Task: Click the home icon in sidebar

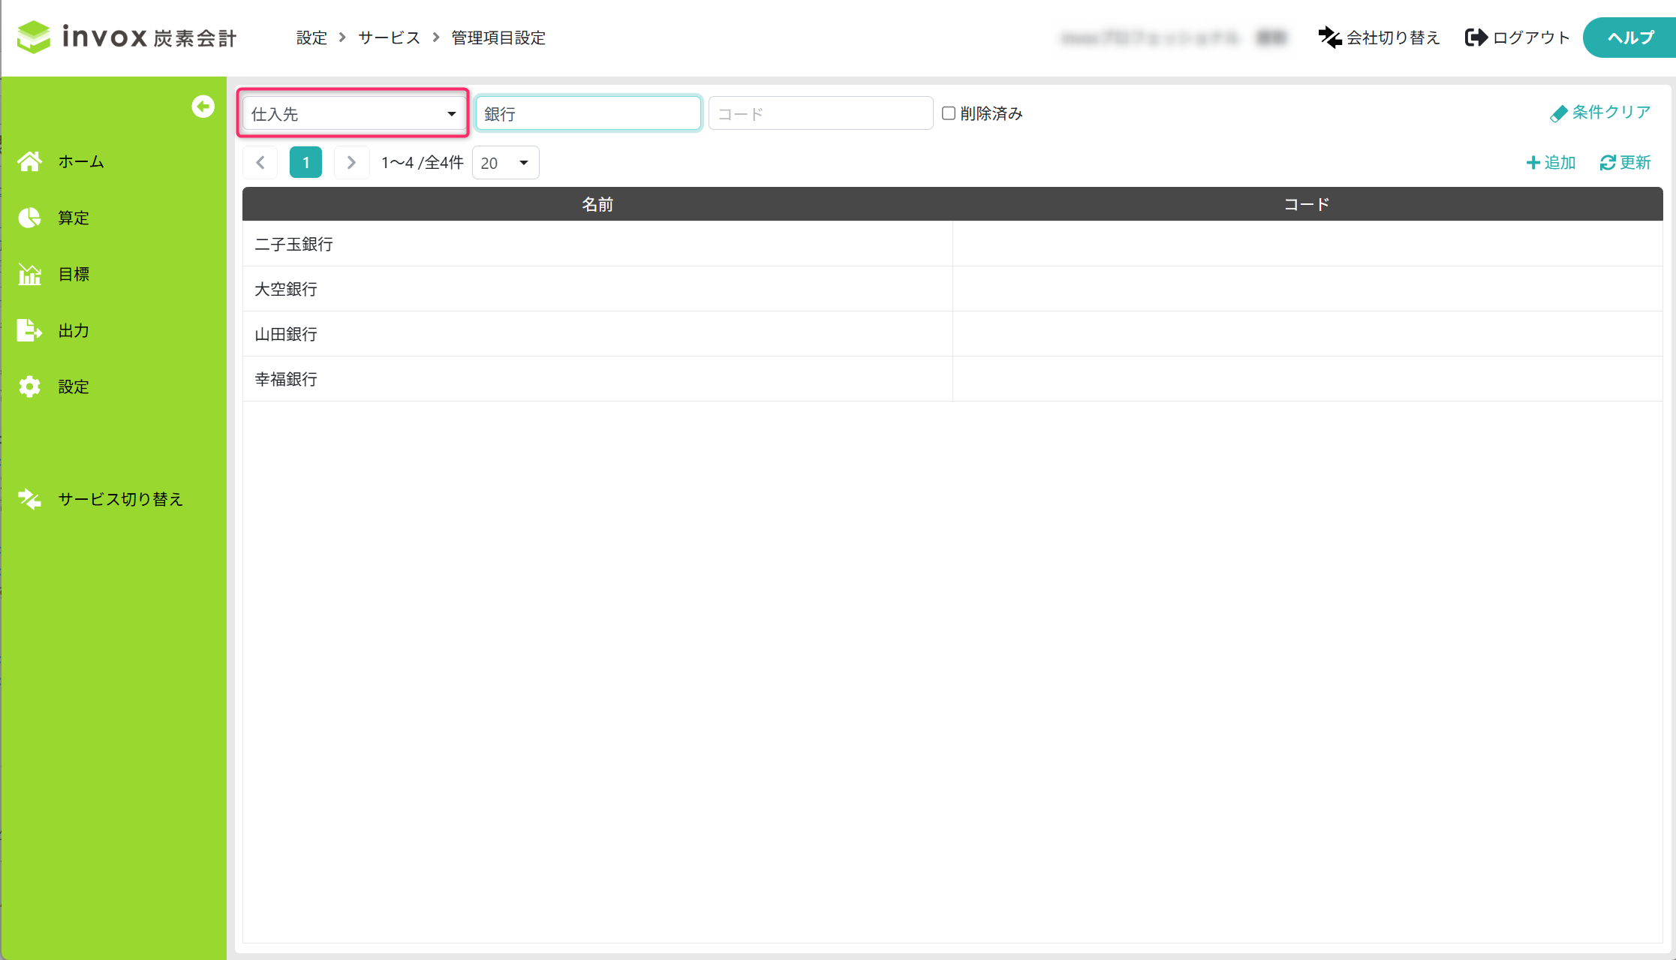Action: (30, 161)
